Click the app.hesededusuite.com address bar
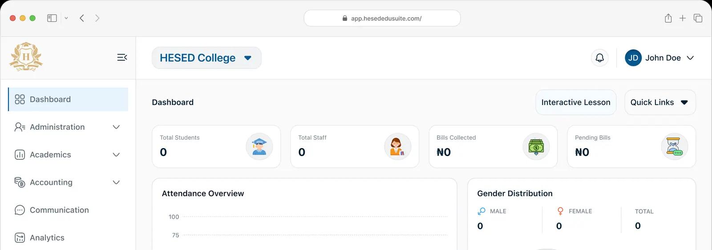Image resolution: width=712 pixels, height=250 pixels. point(382,18)
